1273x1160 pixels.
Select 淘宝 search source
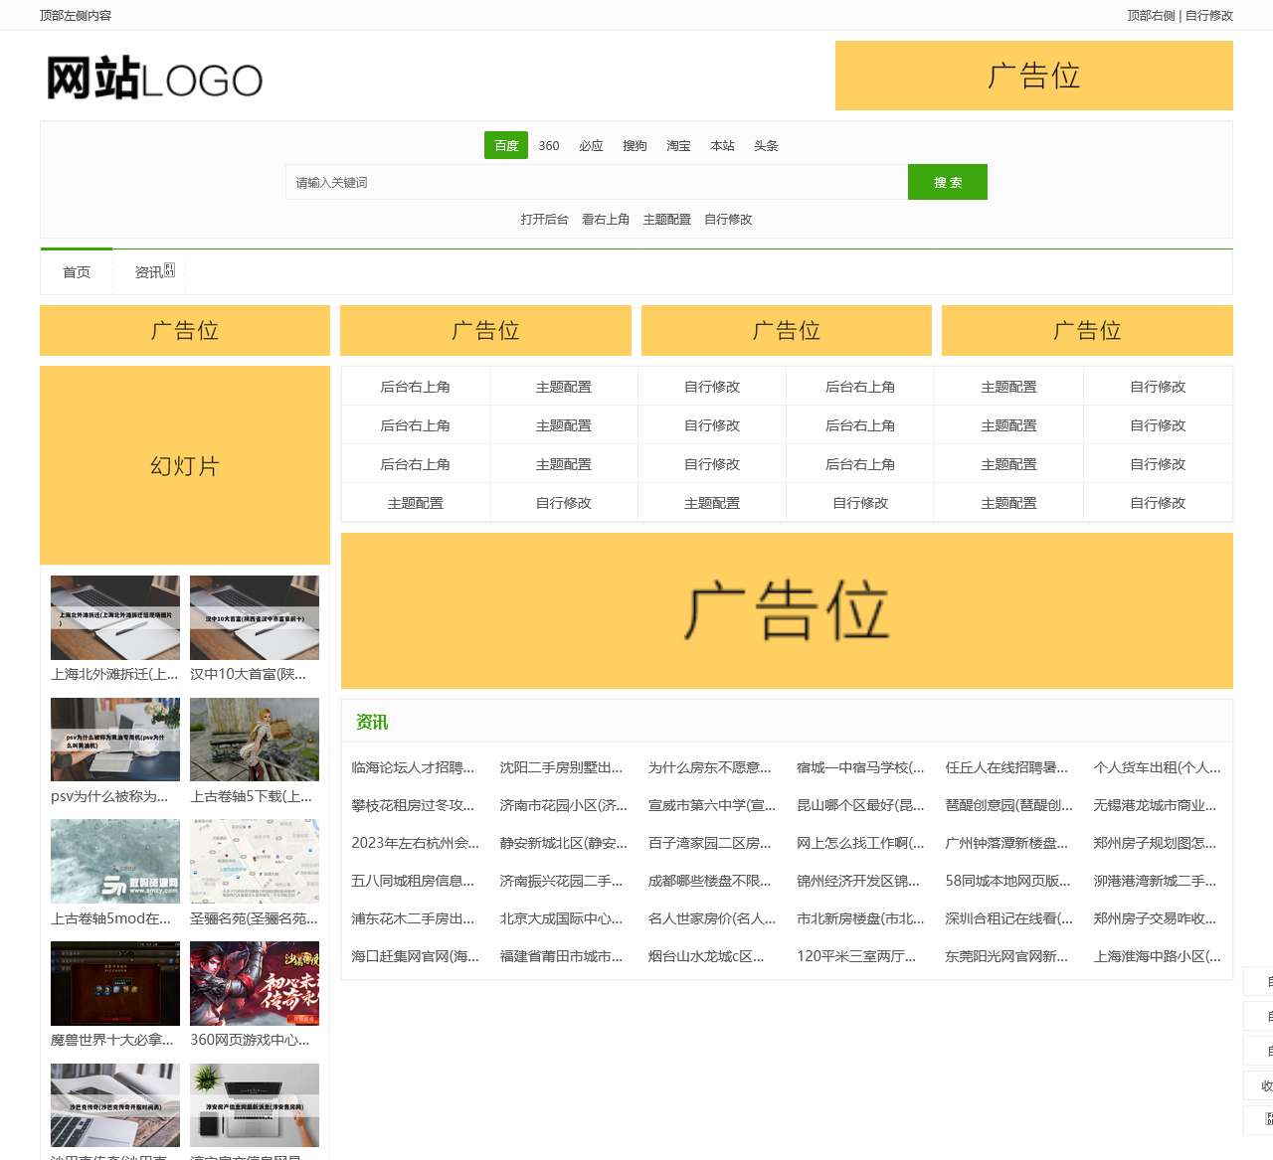coord(677,145)
